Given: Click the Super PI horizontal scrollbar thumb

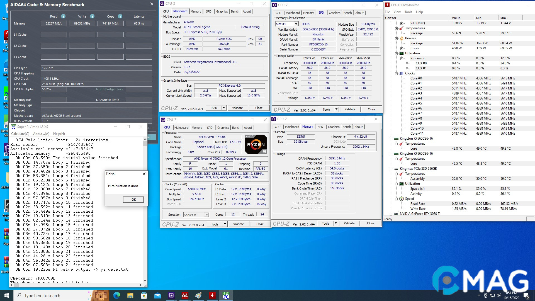Looking at the screenshot, I should click(16, 285).
